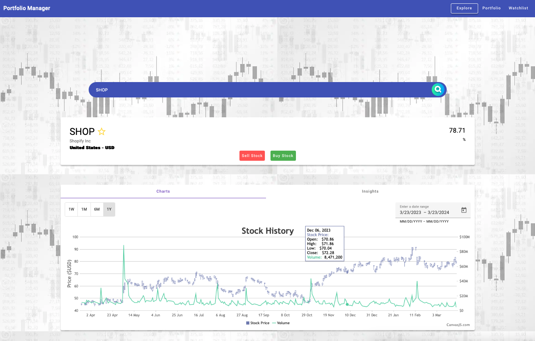Open the date range calendar picker
This screenshot has width=535, height=341.
tap(464, 210)
